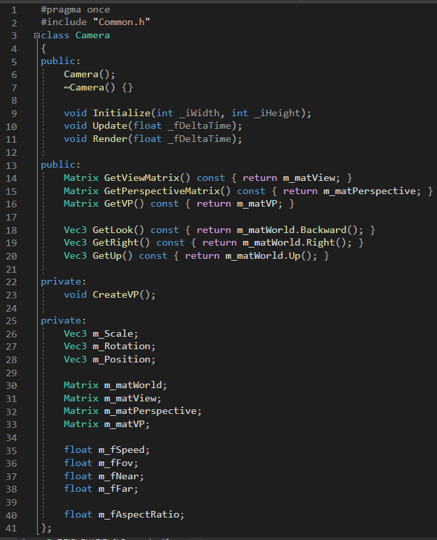
Task: Click the closing brace on line 41
Action: pyautogui.click(x=44, y=528)
